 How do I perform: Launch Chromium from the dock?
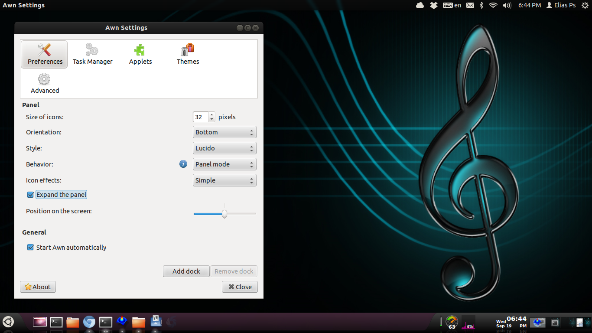(89, 322)
